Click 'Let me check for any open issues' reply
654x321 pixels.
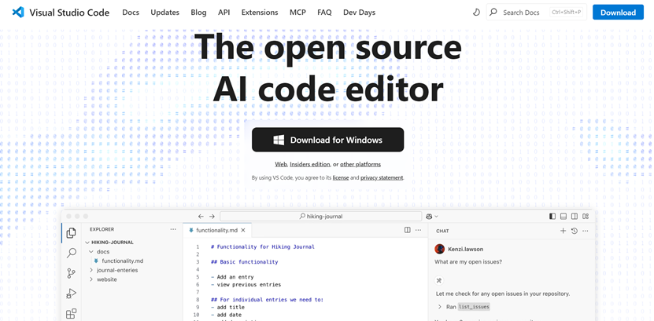click(503, 294)
